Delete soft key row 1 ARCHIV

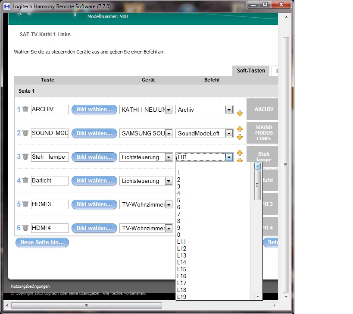pyautogui.click(x=25, y=110)
